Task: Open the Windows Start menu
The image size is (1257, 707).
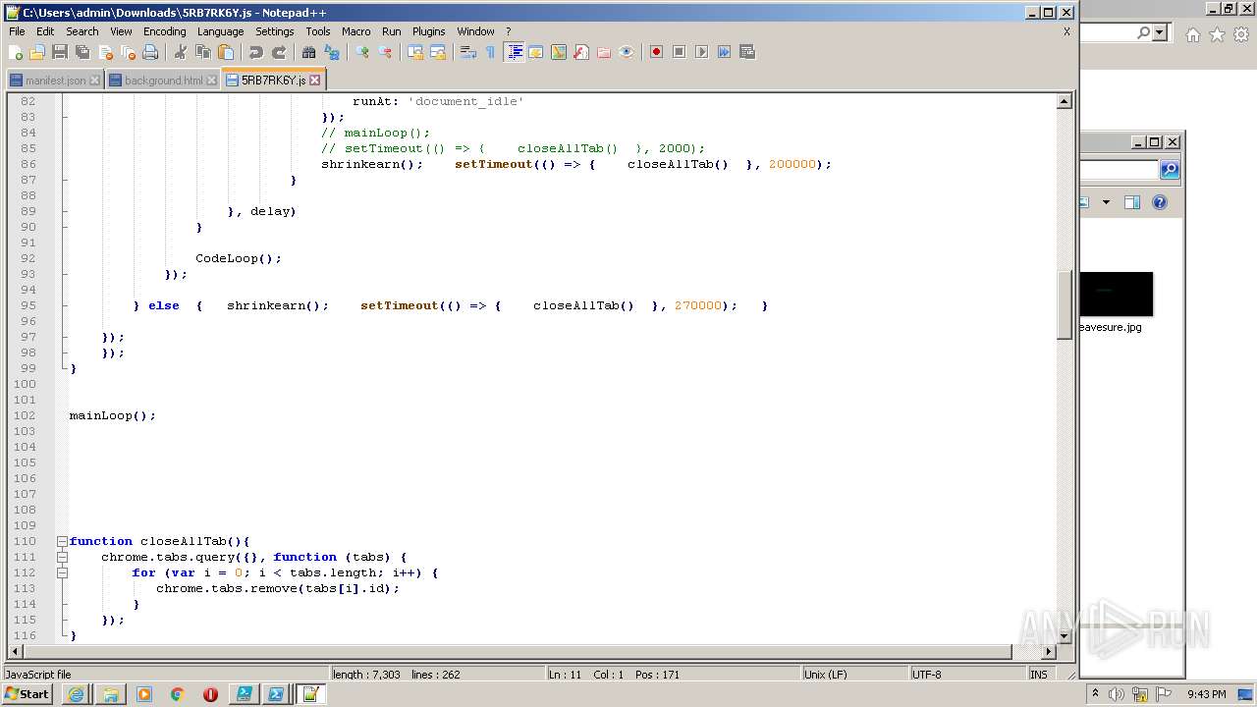Action: point(27,694)
